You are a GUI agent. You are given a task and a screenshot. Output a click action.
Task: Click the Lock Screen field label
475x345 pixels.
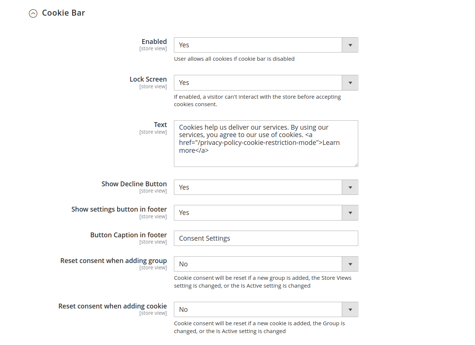click(148, 79)
